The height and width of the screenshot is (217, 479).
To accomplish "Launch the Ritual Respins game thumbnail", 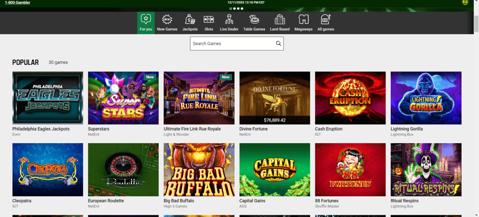I will click(x=426, y=170).
